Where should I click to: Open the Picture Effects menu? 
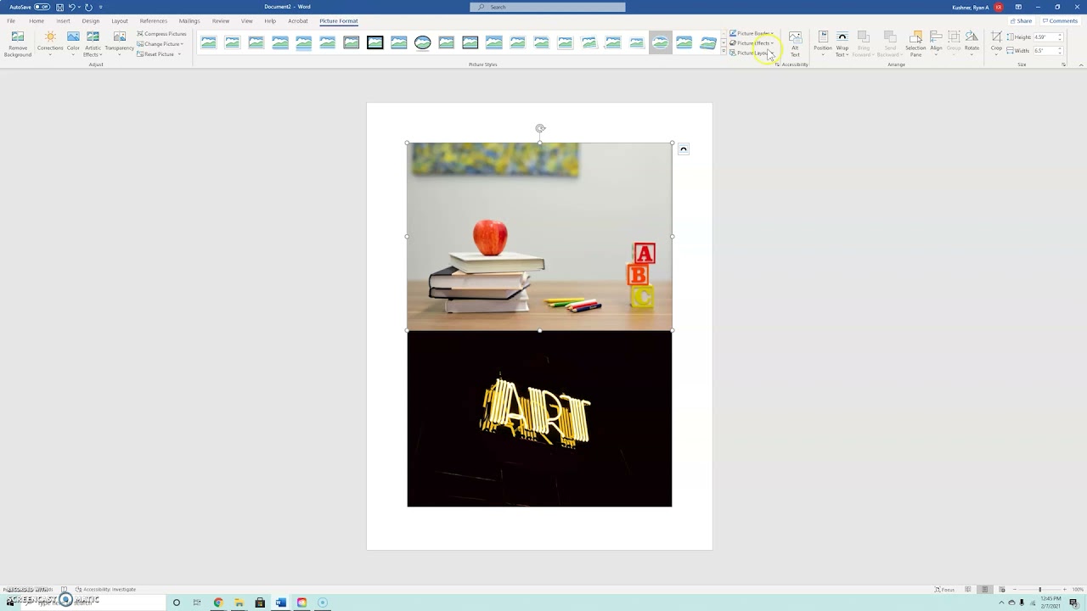click(752, 43)
